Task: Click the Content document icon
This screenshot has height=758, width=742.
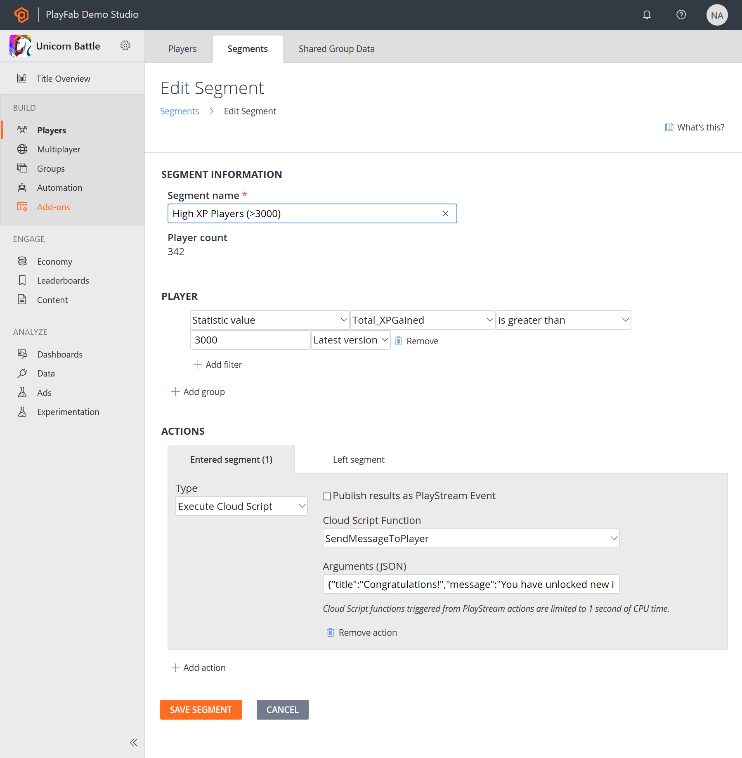Action: click(22, 299)
